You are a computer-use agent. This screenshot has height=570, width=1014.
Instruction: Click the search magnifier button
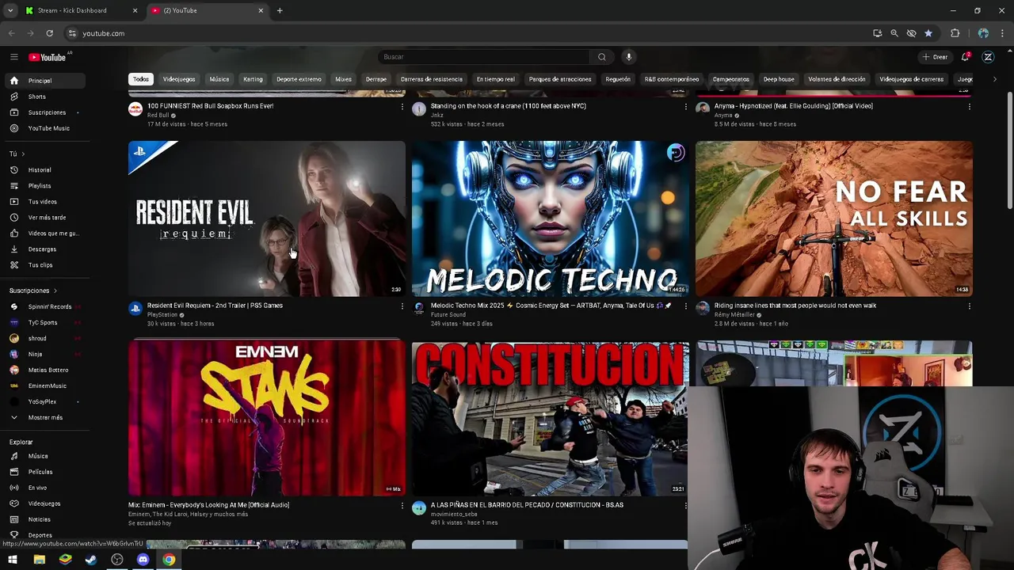click(602, 57)
